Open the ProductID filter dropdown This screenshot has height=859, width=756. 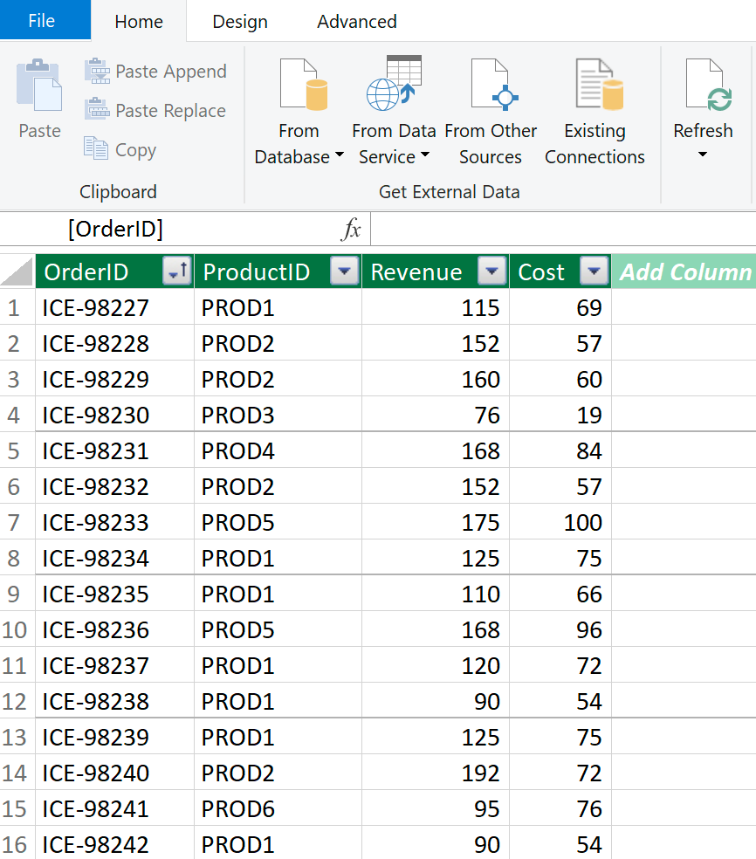tap(344, 271)
